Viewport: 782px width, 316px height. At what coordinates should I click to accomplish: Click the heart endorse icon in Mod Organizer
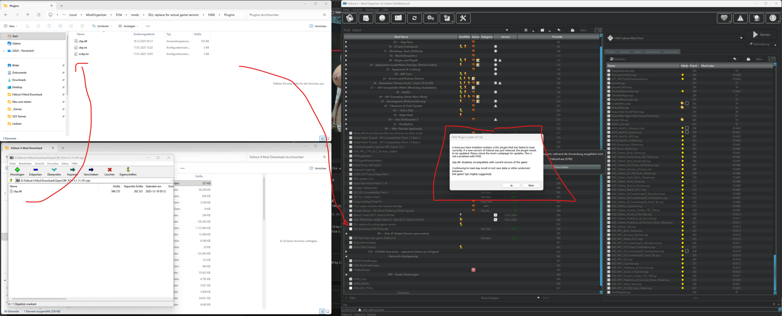[724, 18]
